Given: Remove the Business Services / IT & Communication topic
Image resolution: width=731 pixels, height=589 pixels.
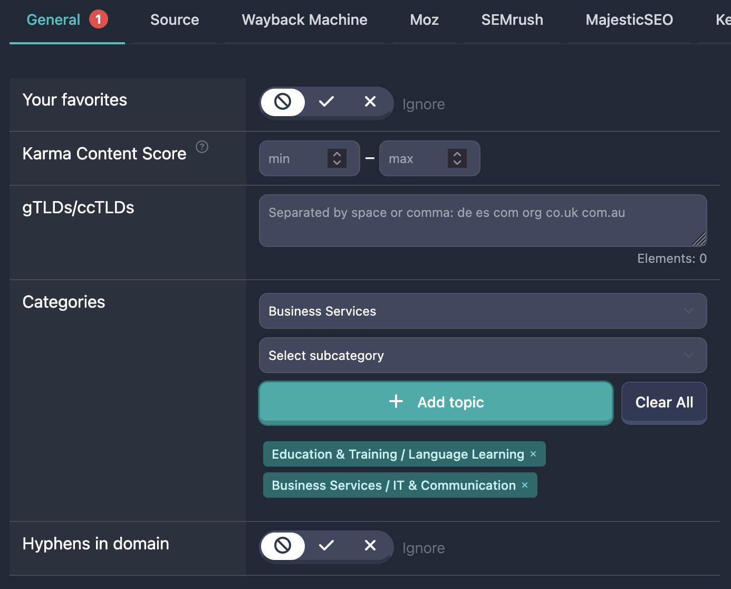Looking at the screenshot, I should tap(524, 485).
